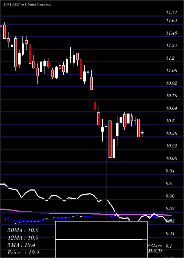The image size is (184, 258).
Task: Select the 11.48 price level label
Action: tap(171, 33)
